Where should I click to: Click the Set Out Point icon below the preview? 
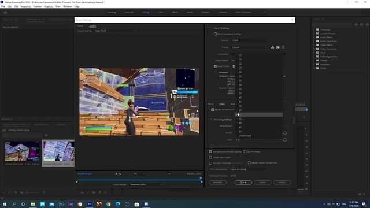pyautogui.click(x=120, y=174)
